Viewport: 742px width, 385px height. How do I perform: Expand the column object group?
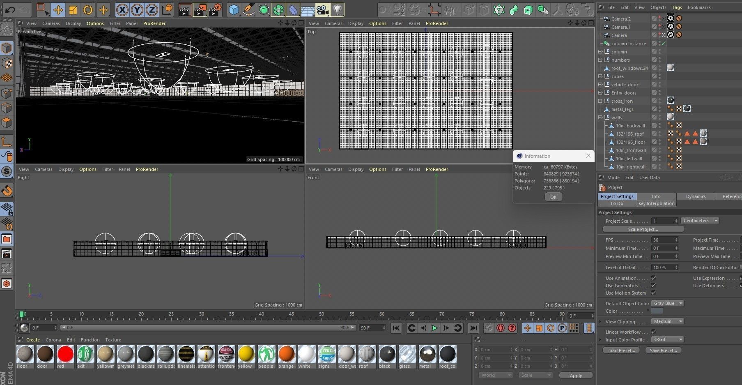[x=600, y=52]
